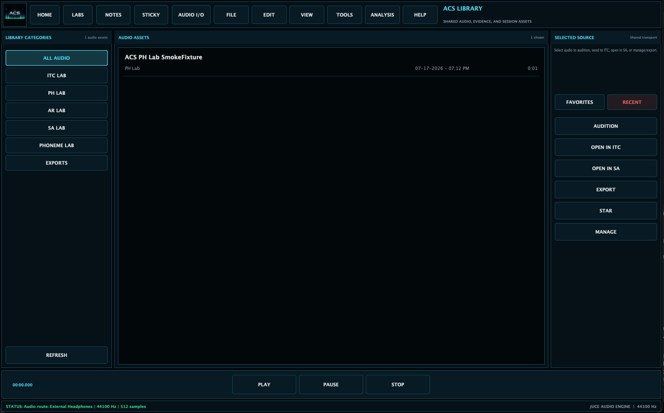Select the AR LAB category
The image size is (664, 413).
coord(57,110)
